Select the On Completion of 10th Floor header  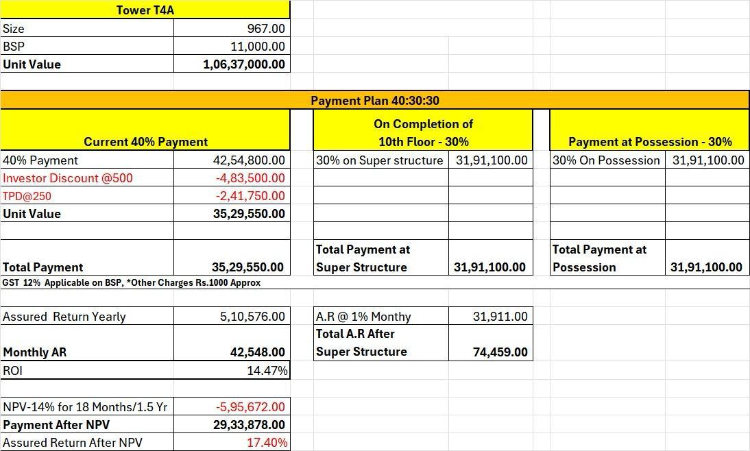[x=423, y=132]
